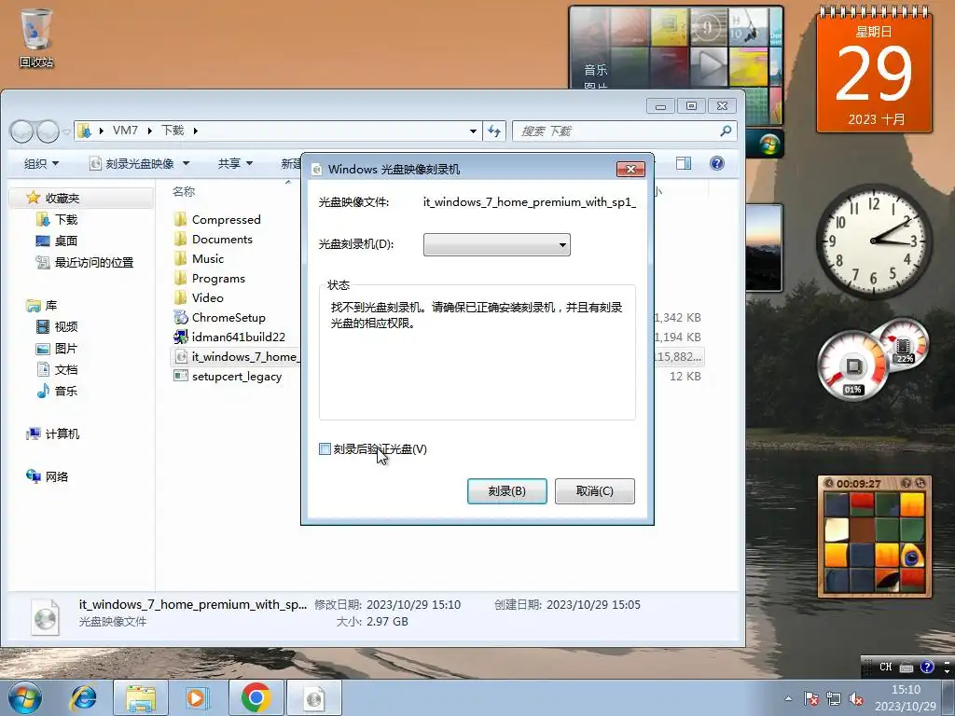Open the 音乐 library

[57, 391]
